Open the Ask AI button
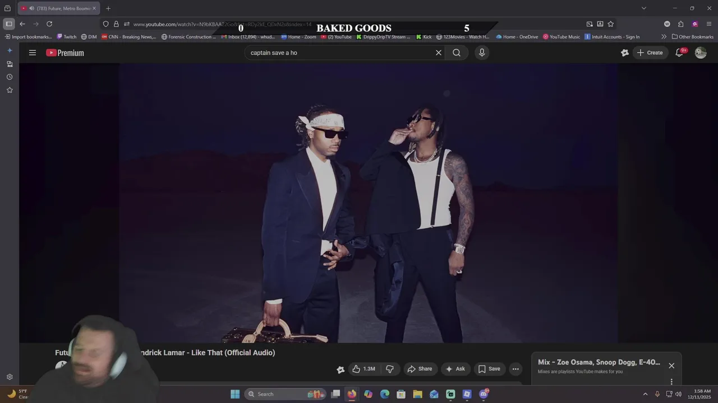Screen dimensions: 718x403 [455, 369]
